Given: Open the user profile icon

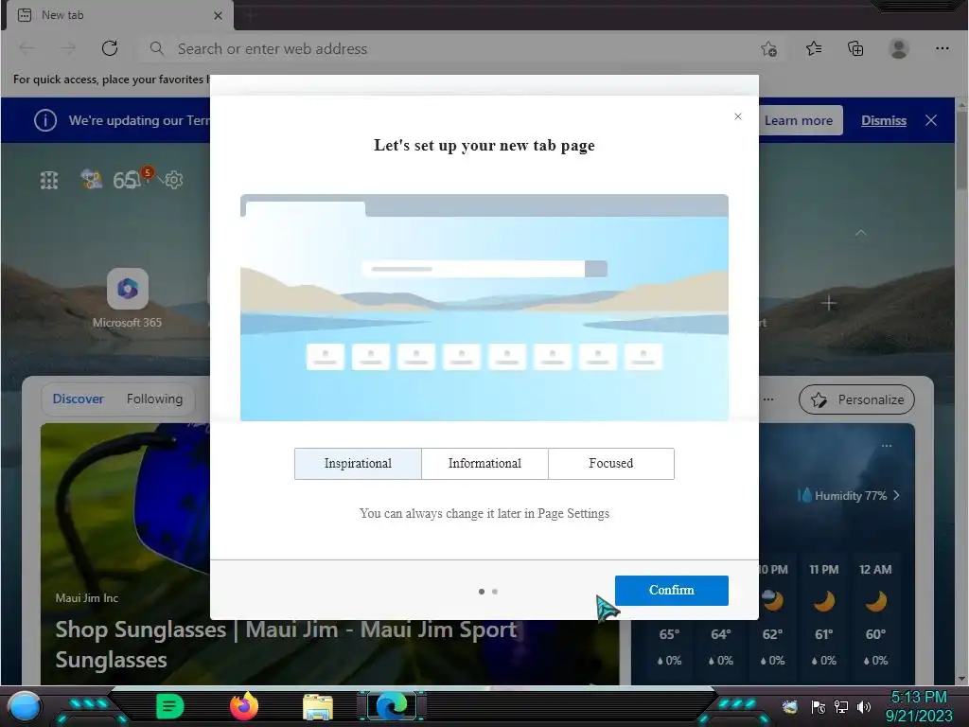Looking at the screenshot, I should 899,48.
